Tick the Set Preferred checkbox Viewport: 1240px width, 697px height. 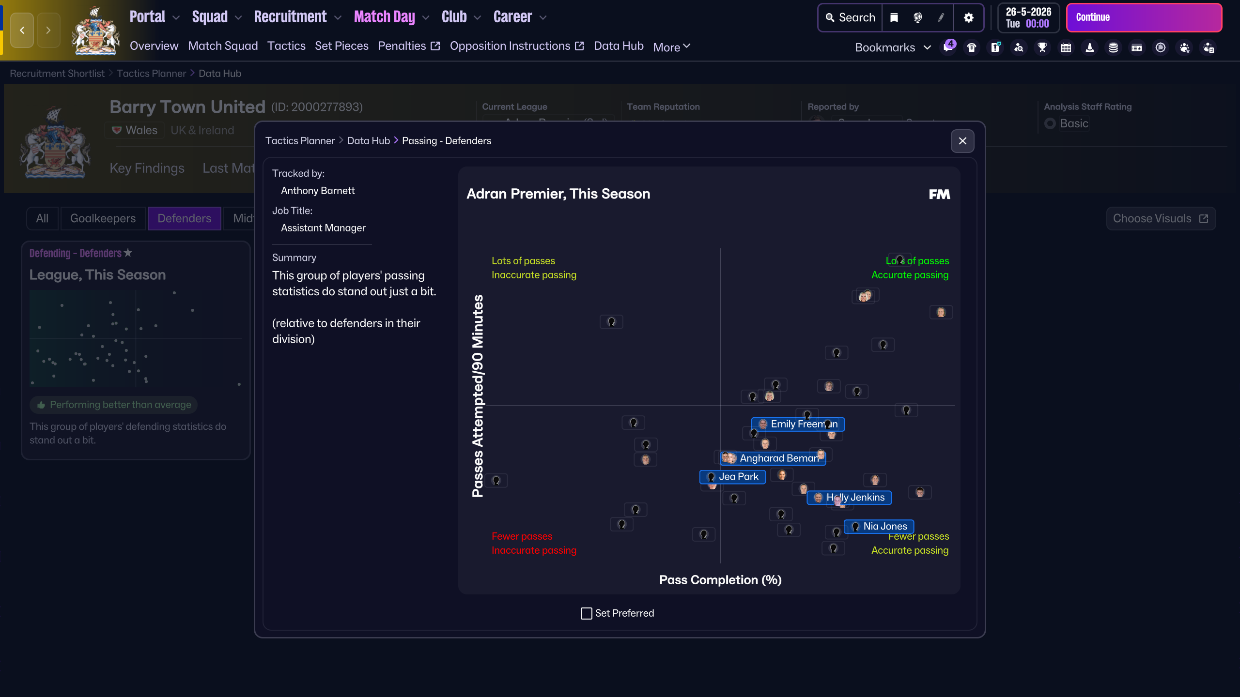[x=586, y=613]
